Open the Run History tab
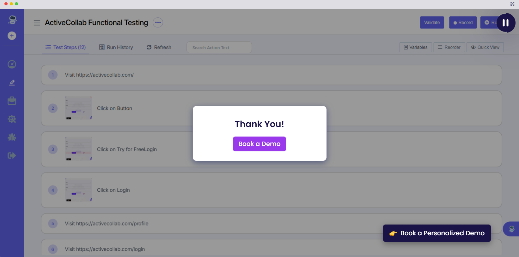 pyautogui.click(x=116, y=47)
